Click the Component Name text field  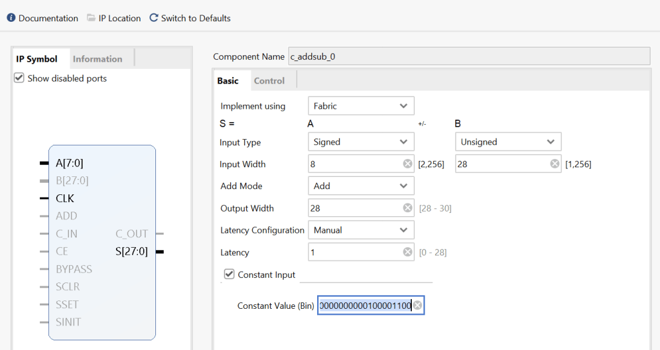pyautogui.click(x=468, y=57)
